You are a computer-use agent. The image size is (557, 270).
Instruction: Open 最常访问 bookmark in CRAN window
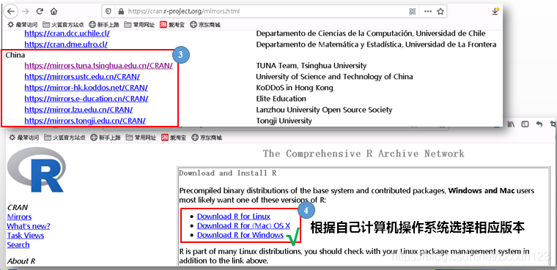23,138
